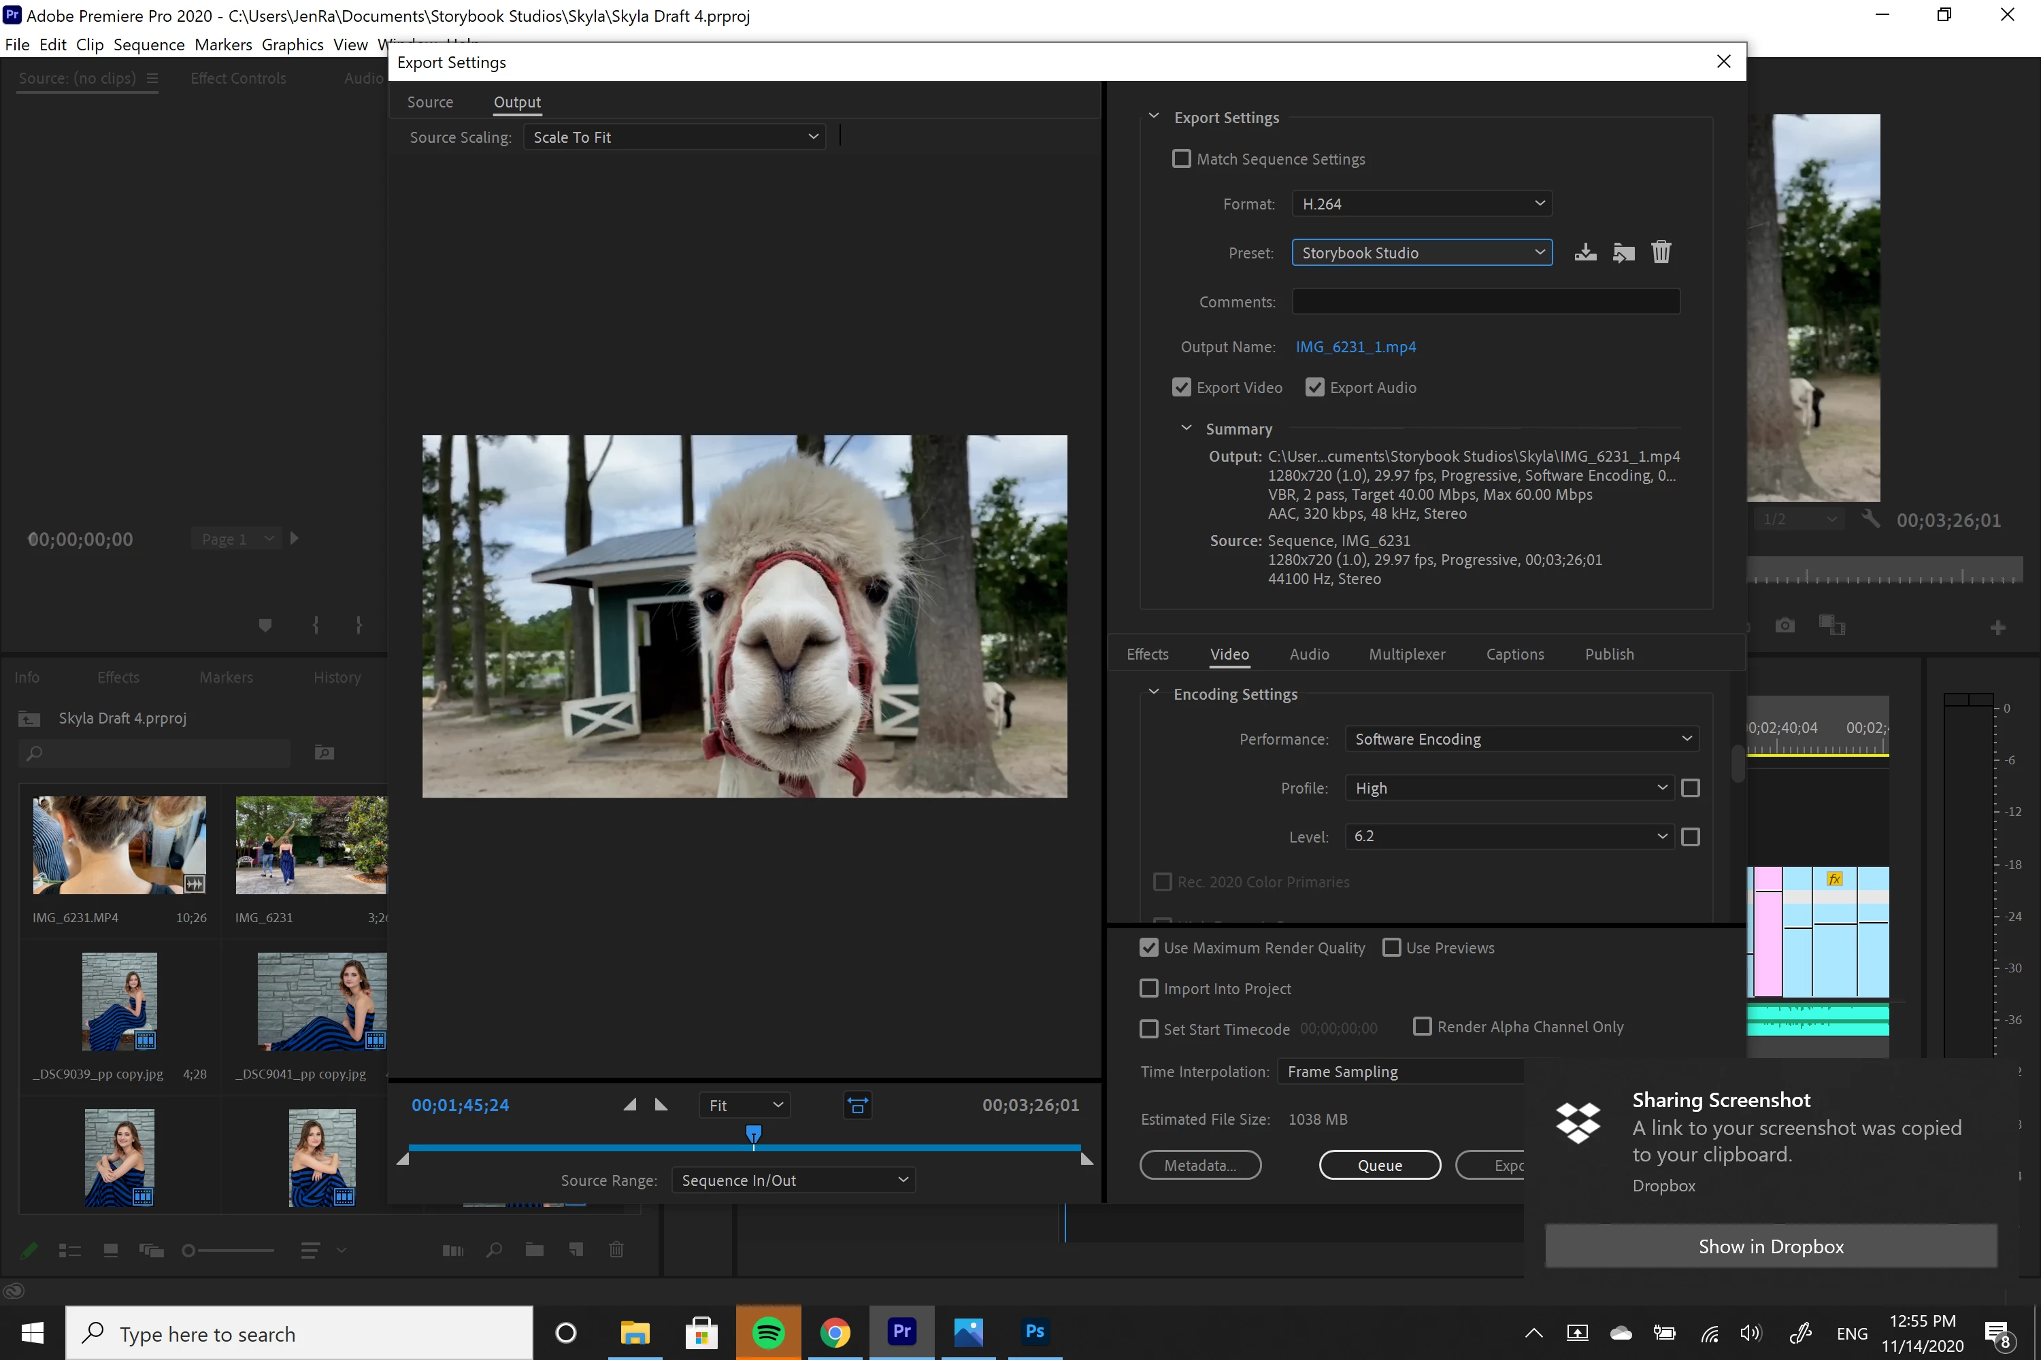
Task: Click the Queue button
Action: point(1379,1165)
